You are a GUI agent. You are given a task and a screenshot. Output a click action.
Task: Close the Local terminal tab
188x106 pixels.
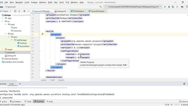point(15,84)
